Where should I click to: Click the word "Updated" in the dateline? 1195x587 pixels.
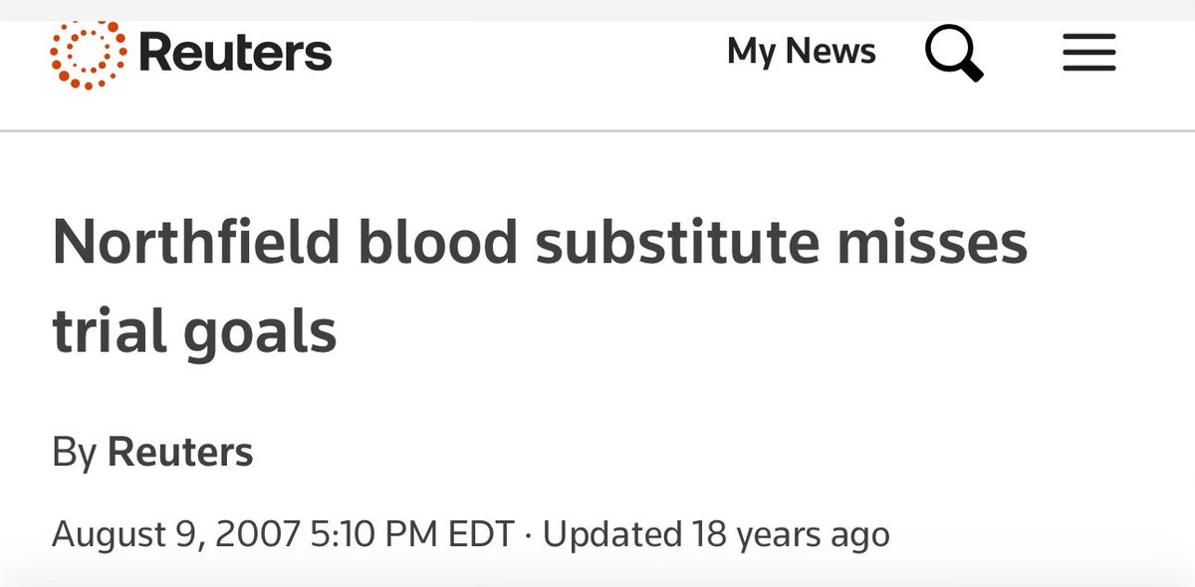(612, 534)
